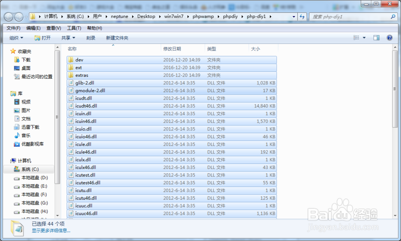Select 本地磁盘 (F:) drive
Image resolution: width=401 pixels, height=241 pixels.
click(x=34, y=195)
